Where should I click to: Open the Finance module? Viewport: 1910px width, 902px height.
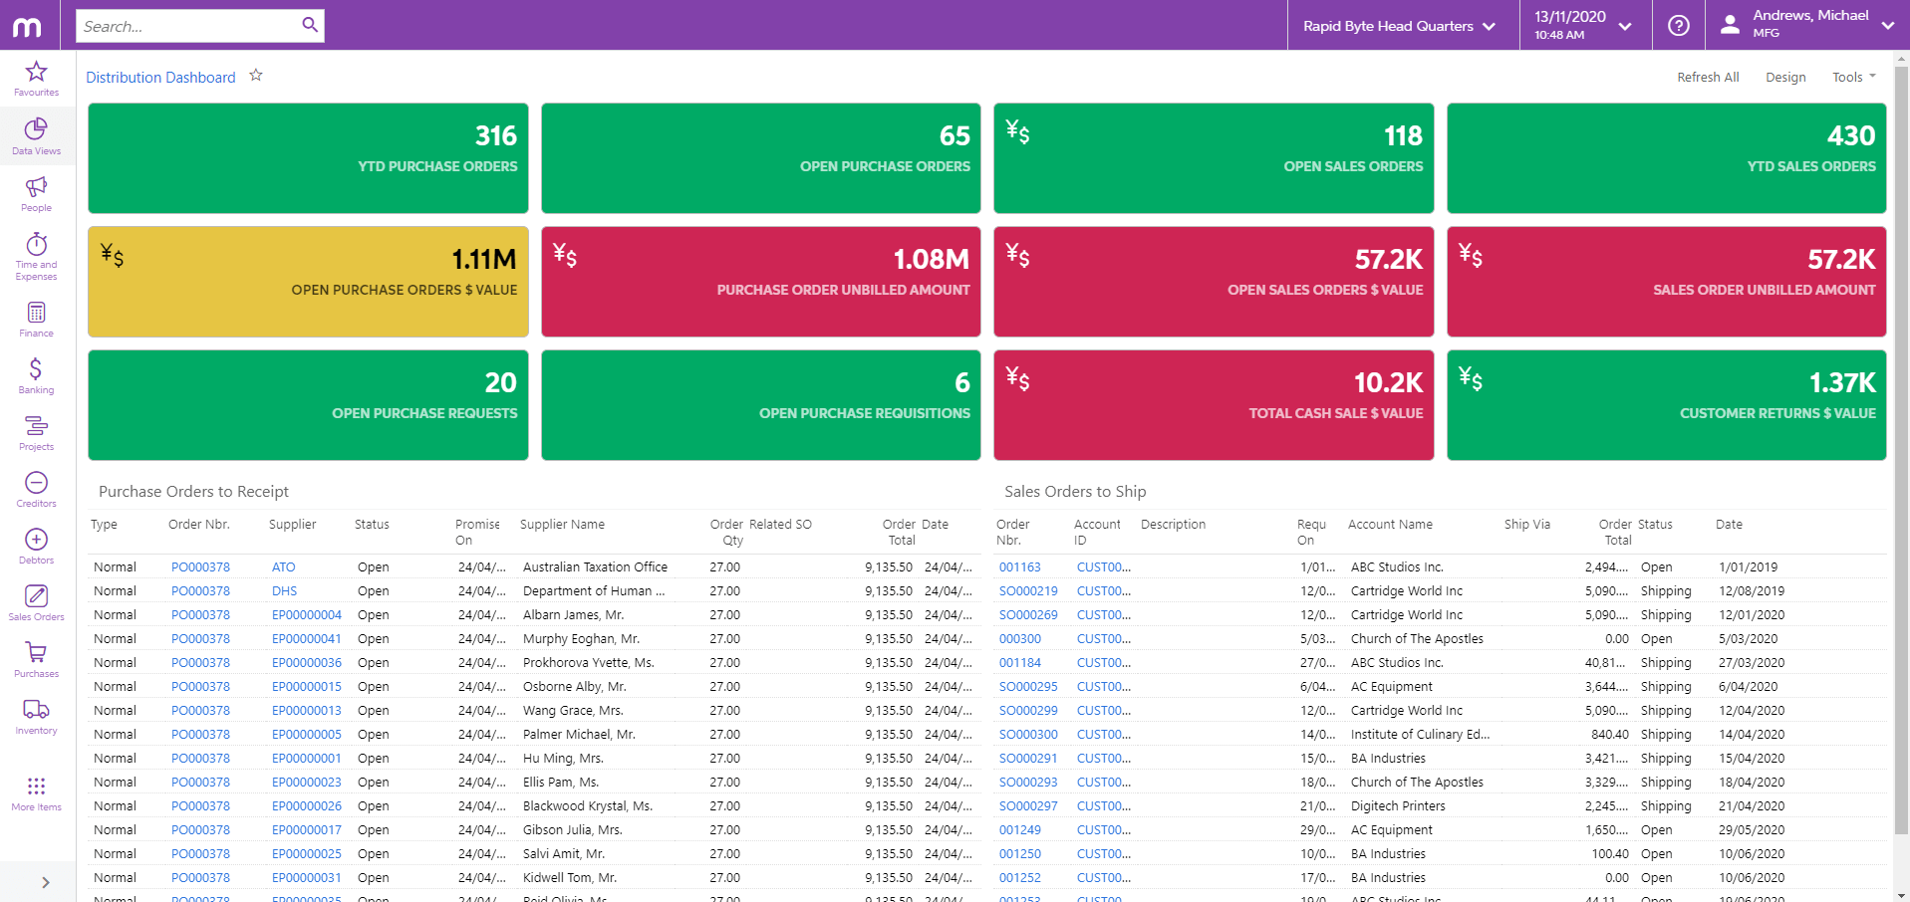(36, 319)
